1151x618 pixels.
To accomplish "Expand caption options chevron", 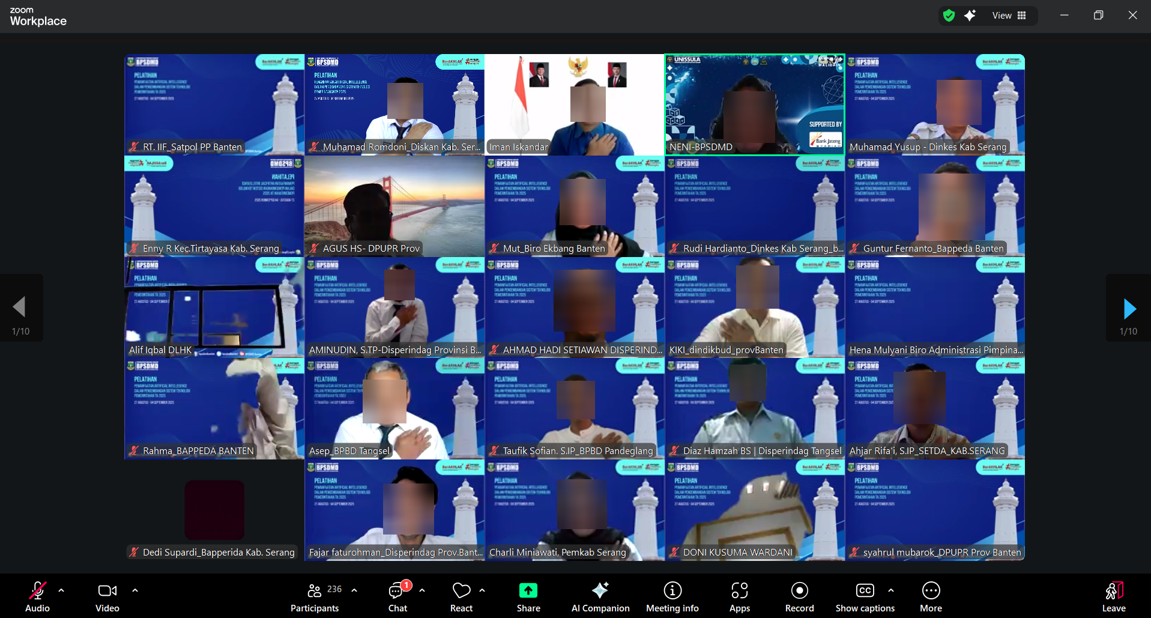I will click(x=891, y=590).
